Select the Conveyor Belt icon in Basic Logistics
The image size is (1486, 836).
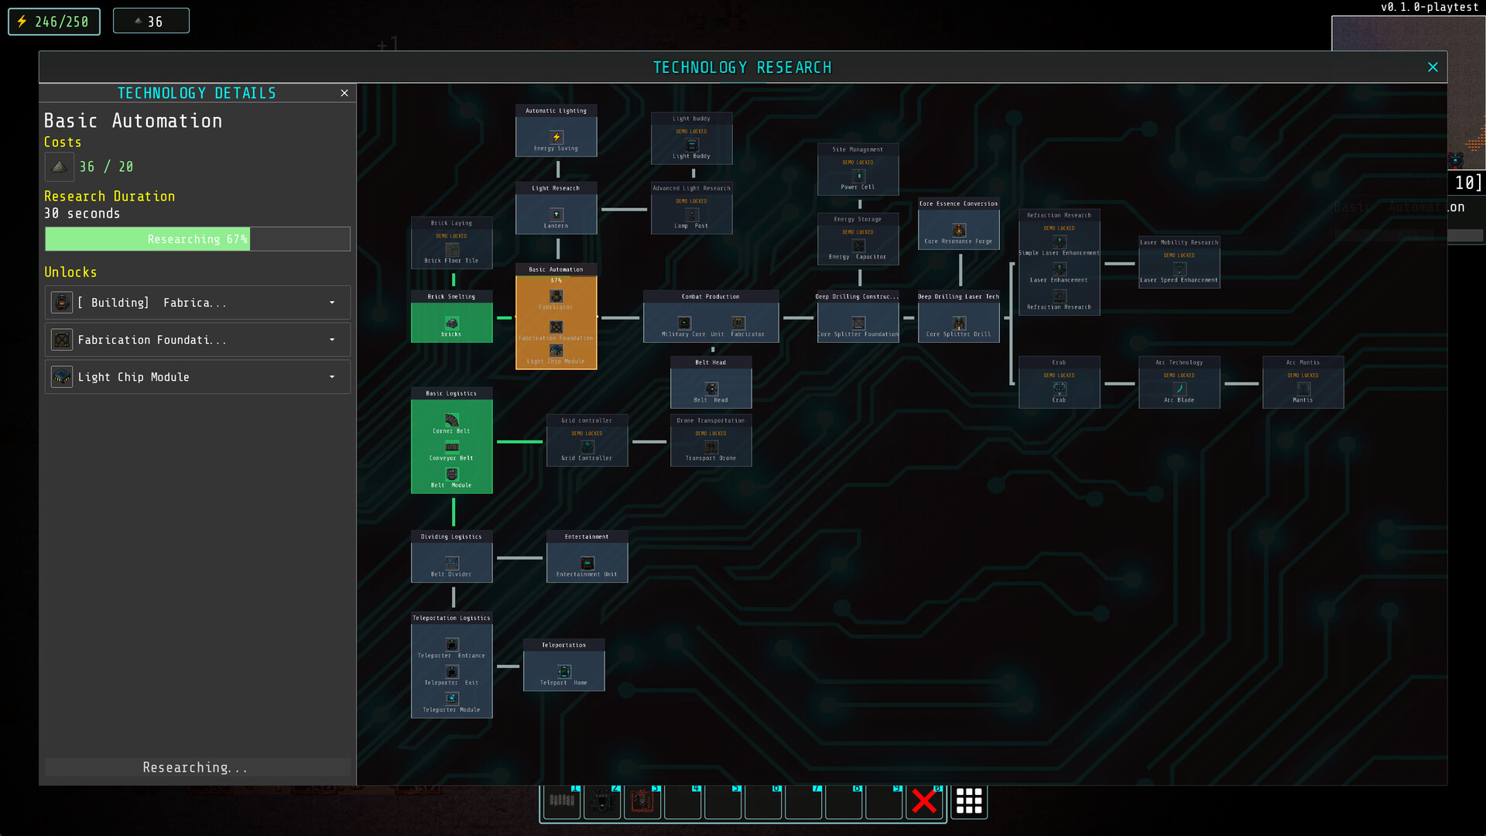pyautogui.click(x=451, y=445)
